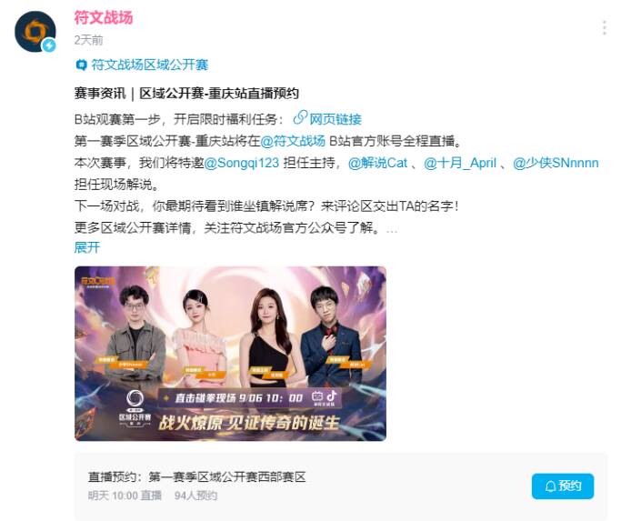Follow the 网页链接 web link
621x521 pixels.
(x=336, y=119)
